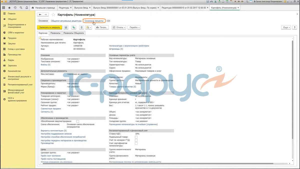Go forward with right arrow button
300x169 pixels.
(46, 15)
